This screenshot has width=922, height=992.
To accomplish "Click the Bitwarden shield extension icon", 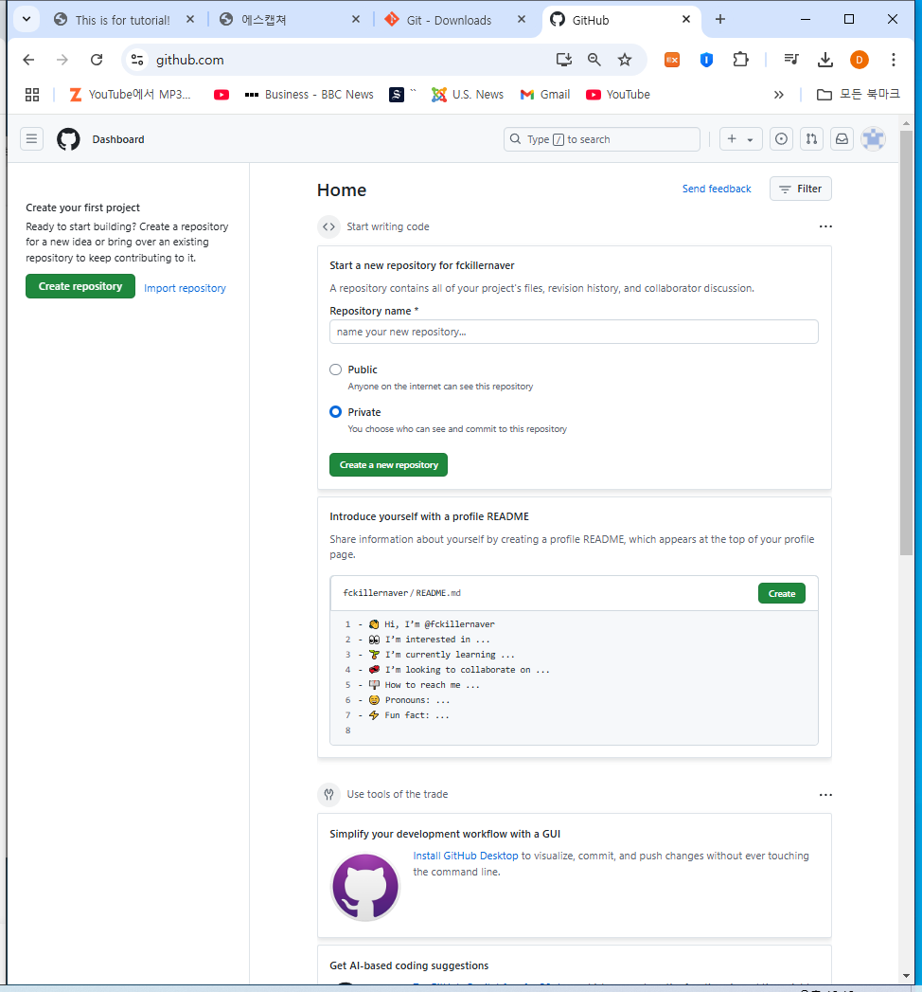I will tap(706, 60).
